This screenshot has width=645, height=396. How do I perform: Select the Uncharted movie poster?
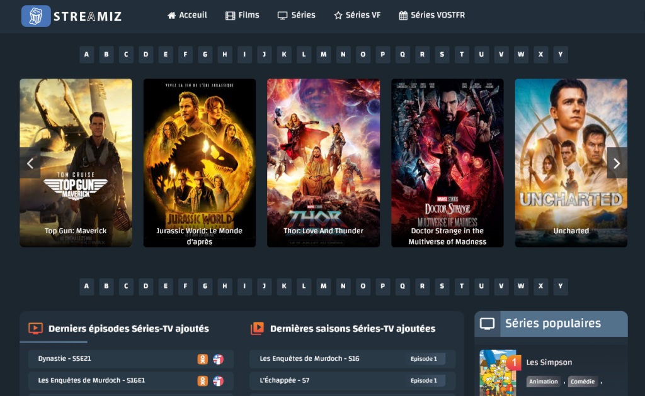tap(571, 162)
